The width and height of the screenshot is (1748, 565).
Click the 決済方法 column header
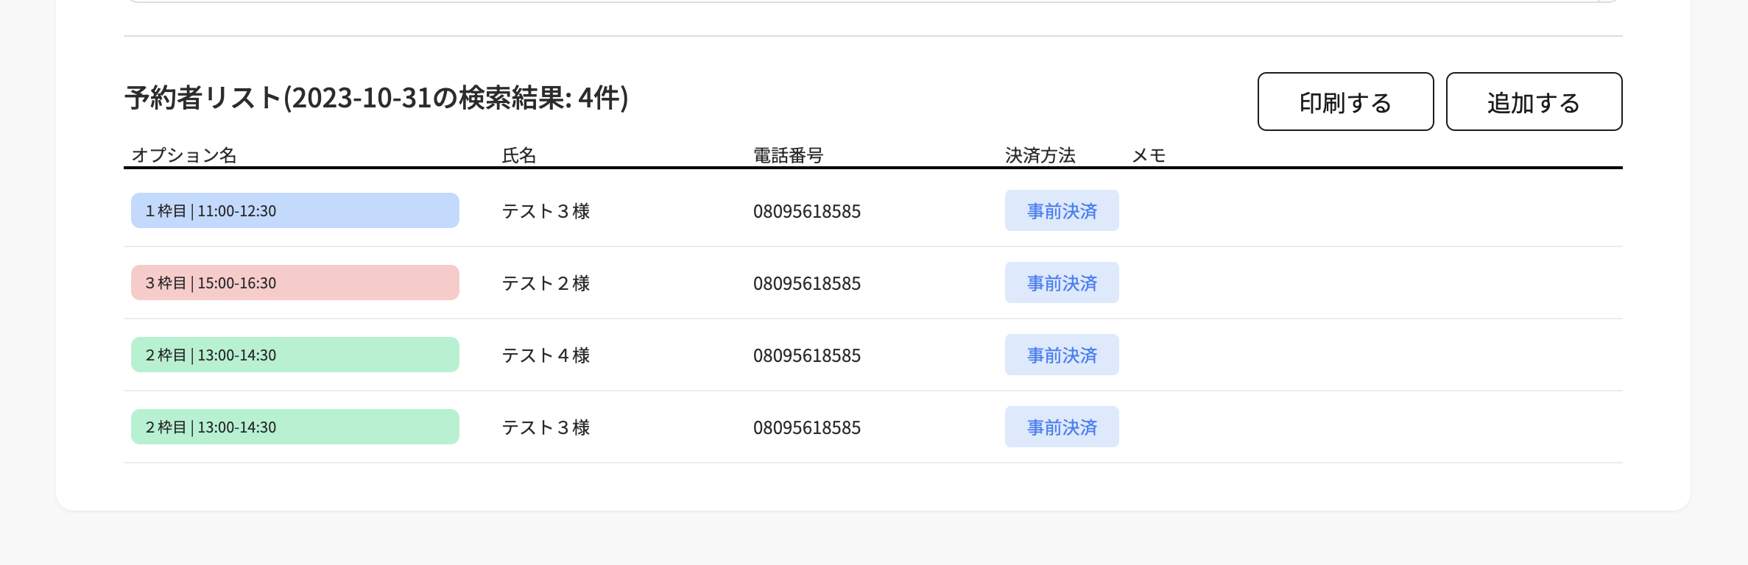point(1039,155)
